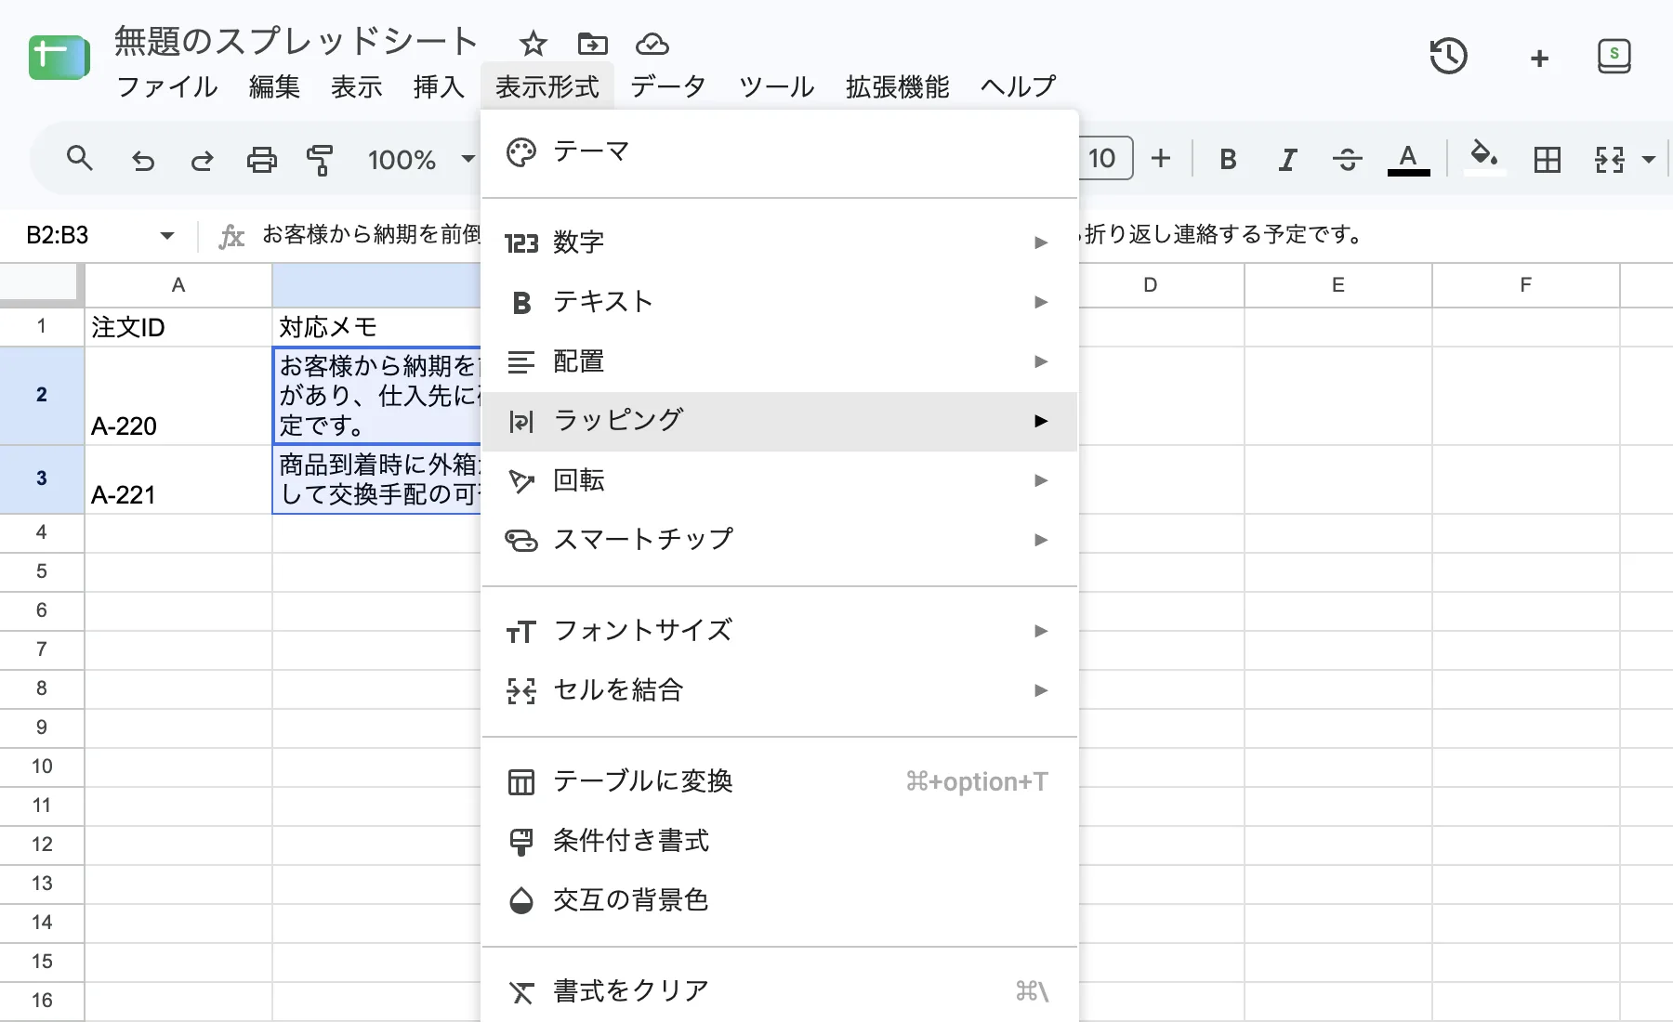The height and width of the screenshot is (1022, 1673).
Task: Check the cloud save status icon
Action: click(652, 44)
